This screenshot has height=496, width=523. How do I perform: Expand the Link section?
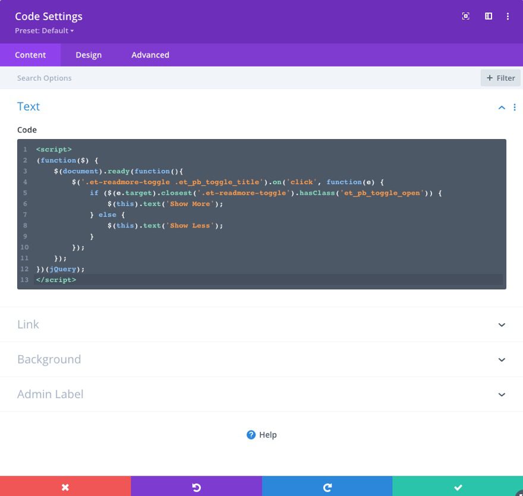[261, 324]
